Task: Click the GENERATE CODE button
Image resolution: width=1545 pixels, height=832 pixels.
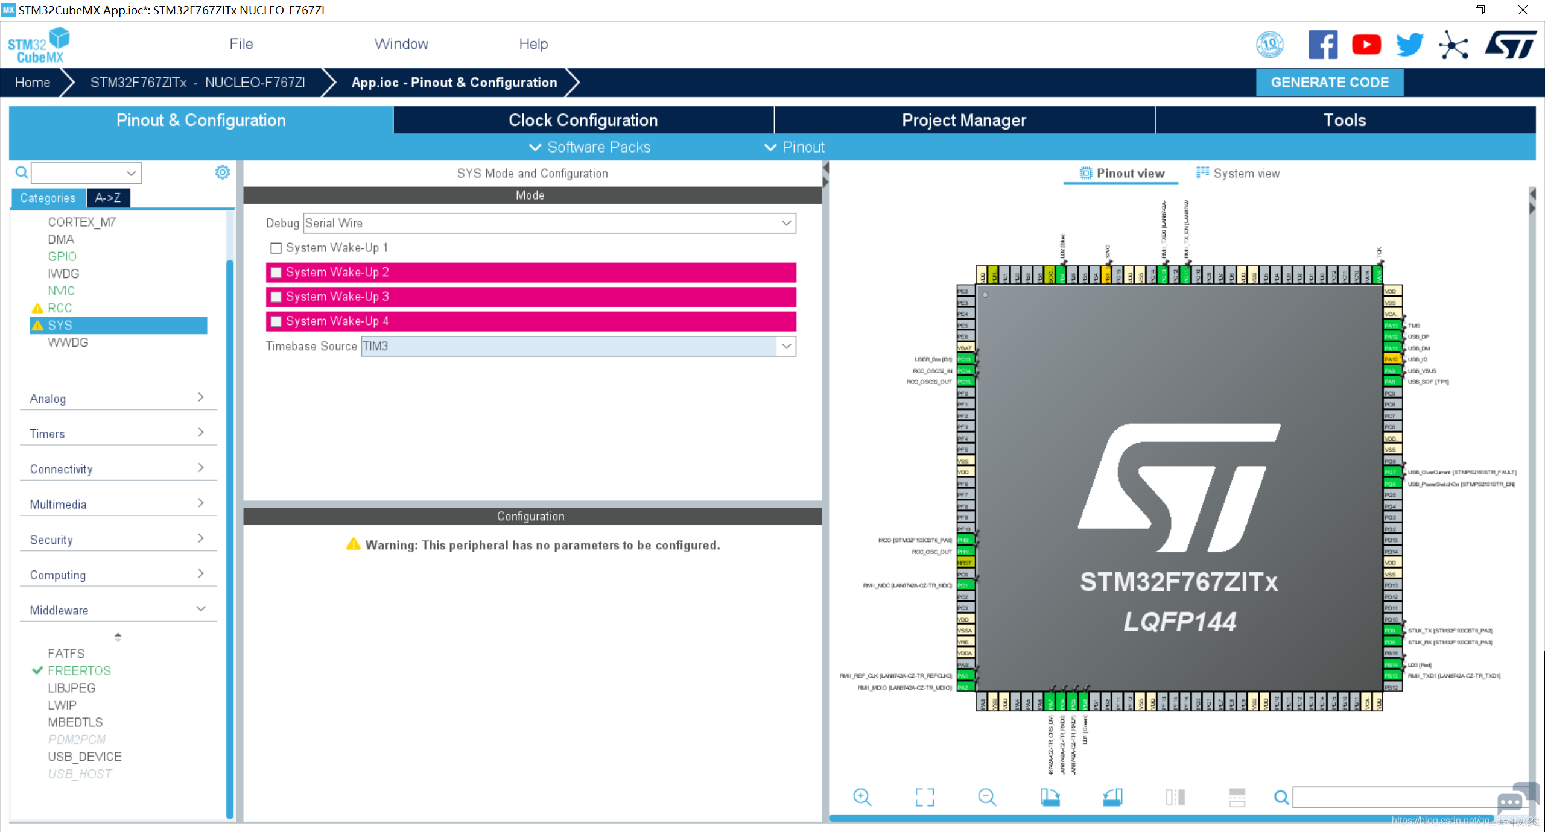Action: 1330,83
